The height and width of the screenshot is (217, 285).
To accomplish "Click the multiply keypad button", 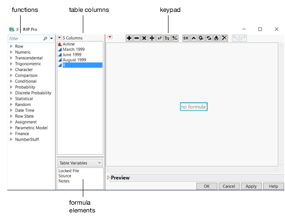I will (144, 38).
